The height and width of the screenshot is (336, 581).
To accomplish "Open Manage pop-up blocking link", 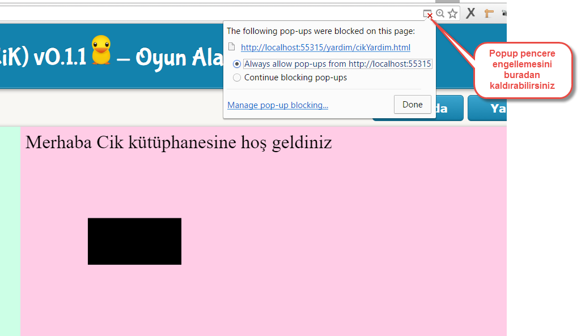I will click(278, 105).
